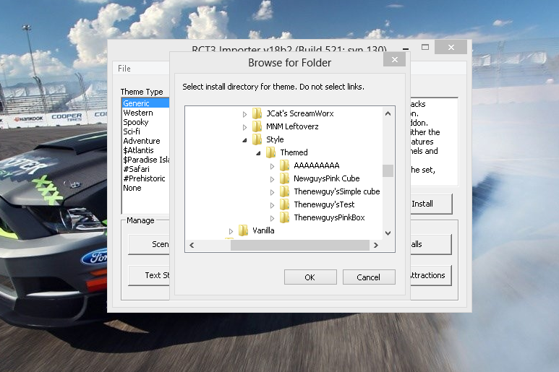Expand the Vanilla folder tree node
Viewport: 559px width, 372px height.
[231, 231]
